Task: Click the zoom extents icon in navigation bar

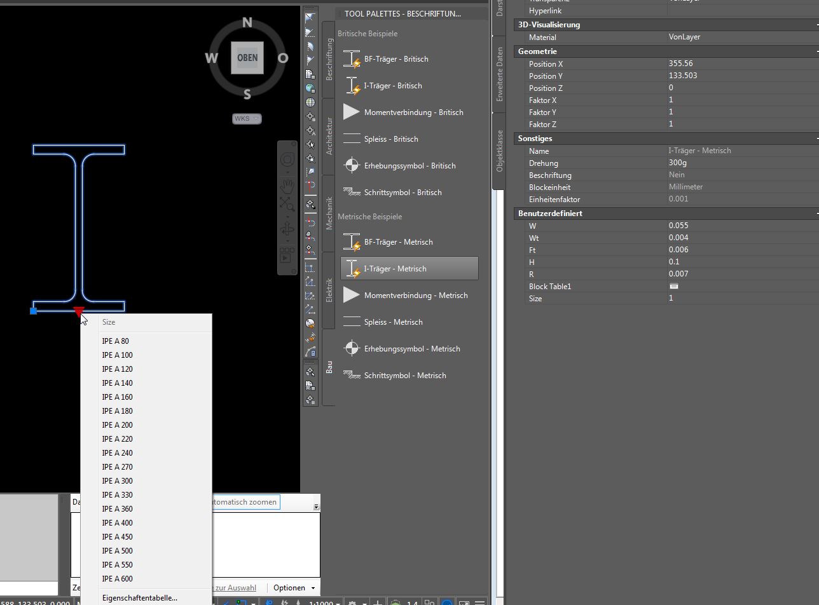Action: coord(287,205)
